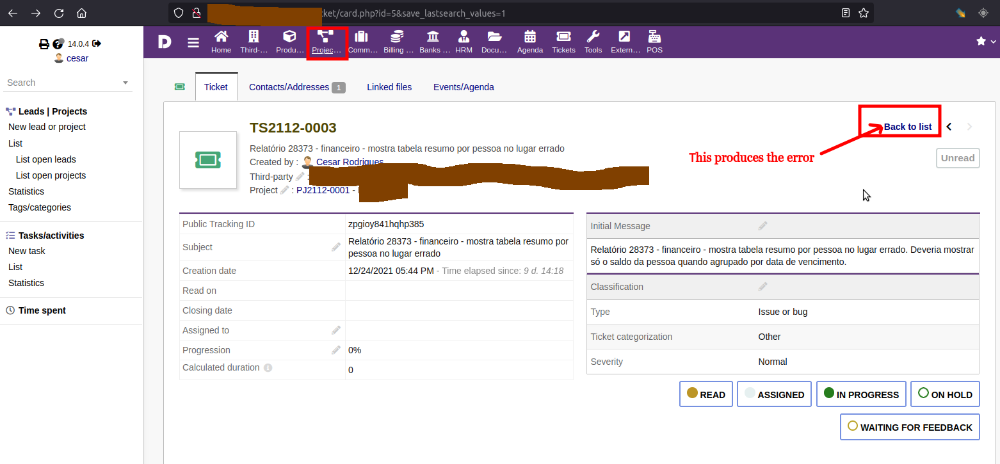The height and width of the screenshot is (464, 1000).
Task: Open the Banks module icon
Action: pyautogui.click(x=433, y=42)
